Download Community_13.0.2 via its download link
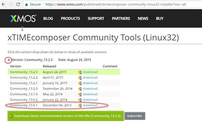Screen dimensions: 202x132 click(x=90, y=99)
